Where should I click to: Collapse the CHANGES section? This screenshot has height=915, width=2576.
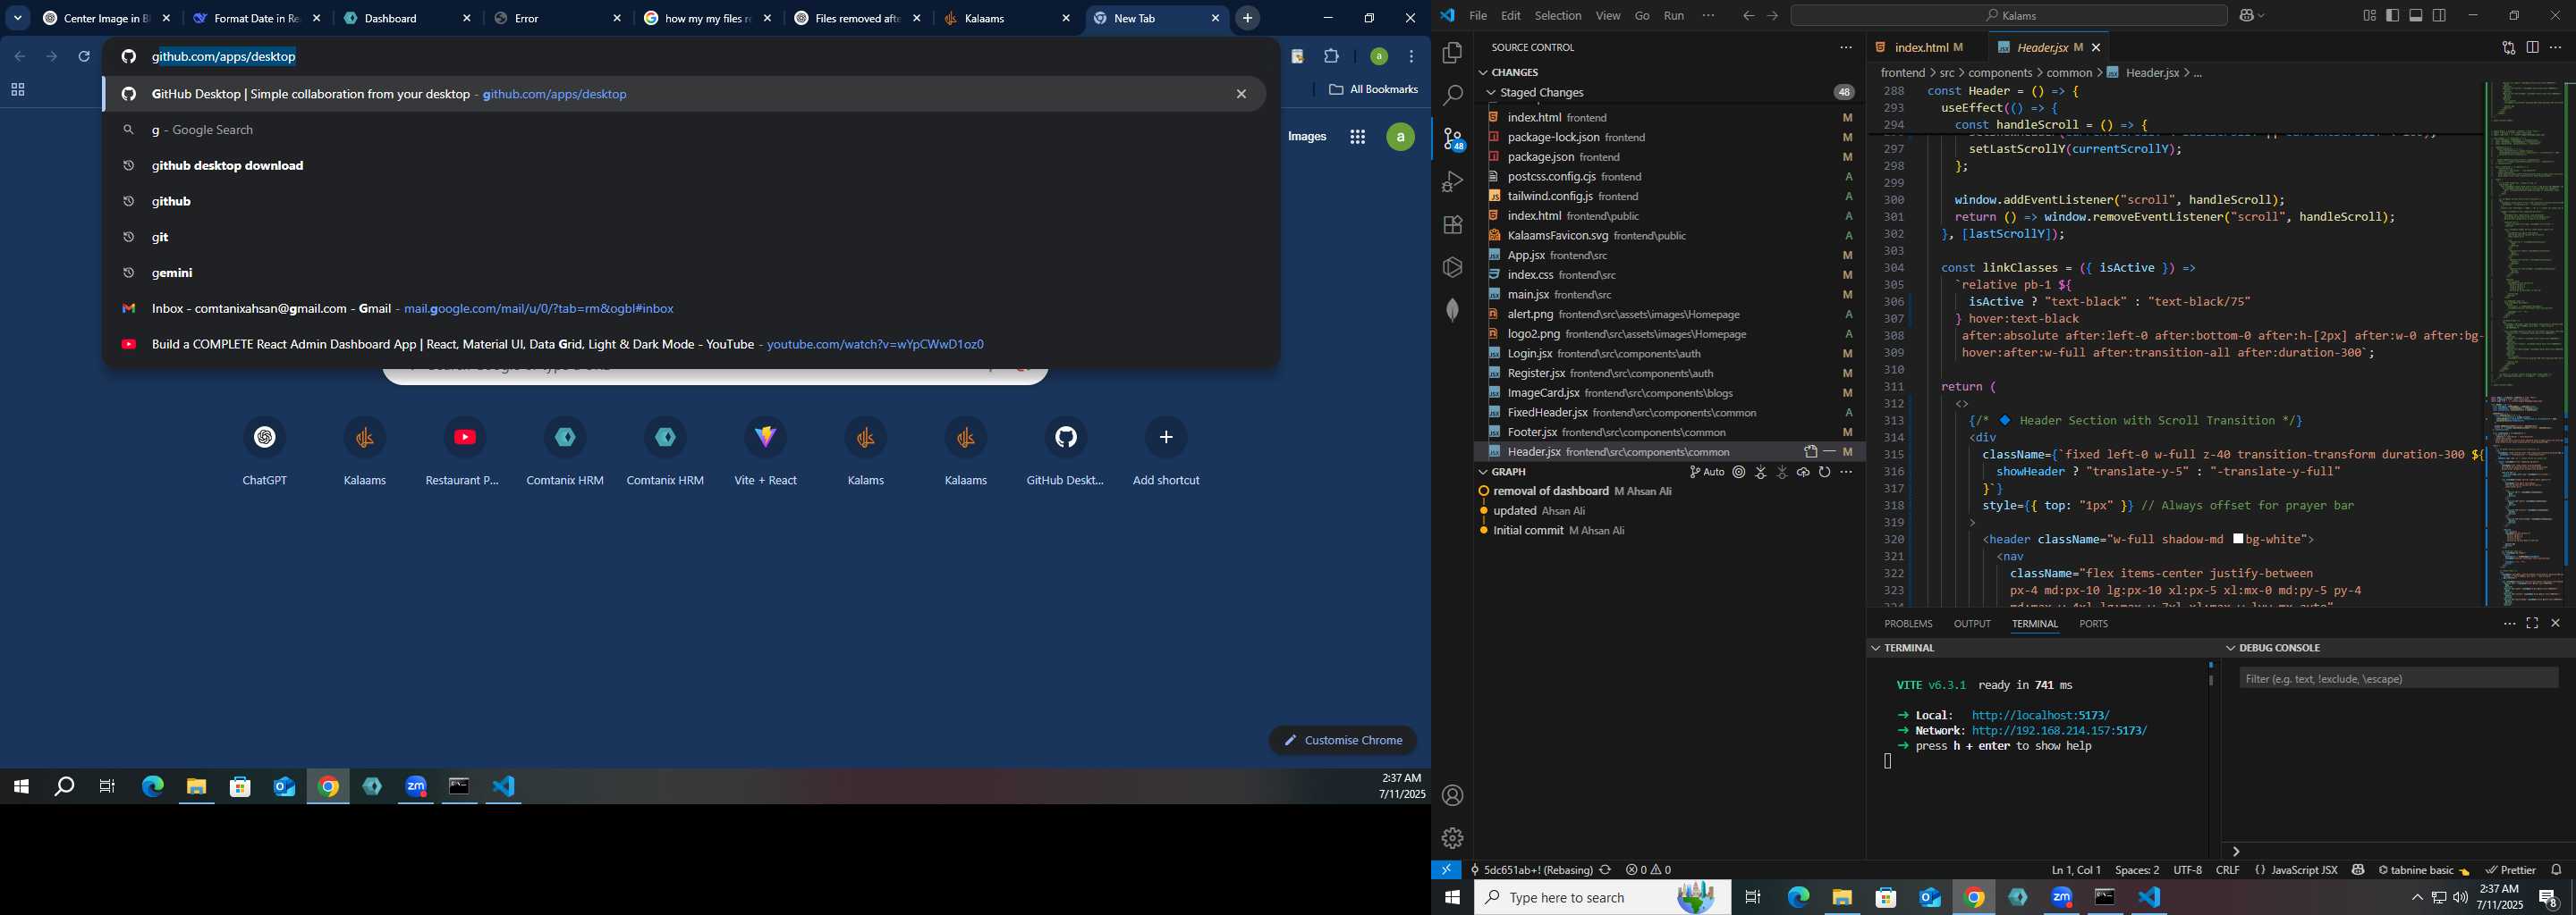click(x=1483, y=71)
